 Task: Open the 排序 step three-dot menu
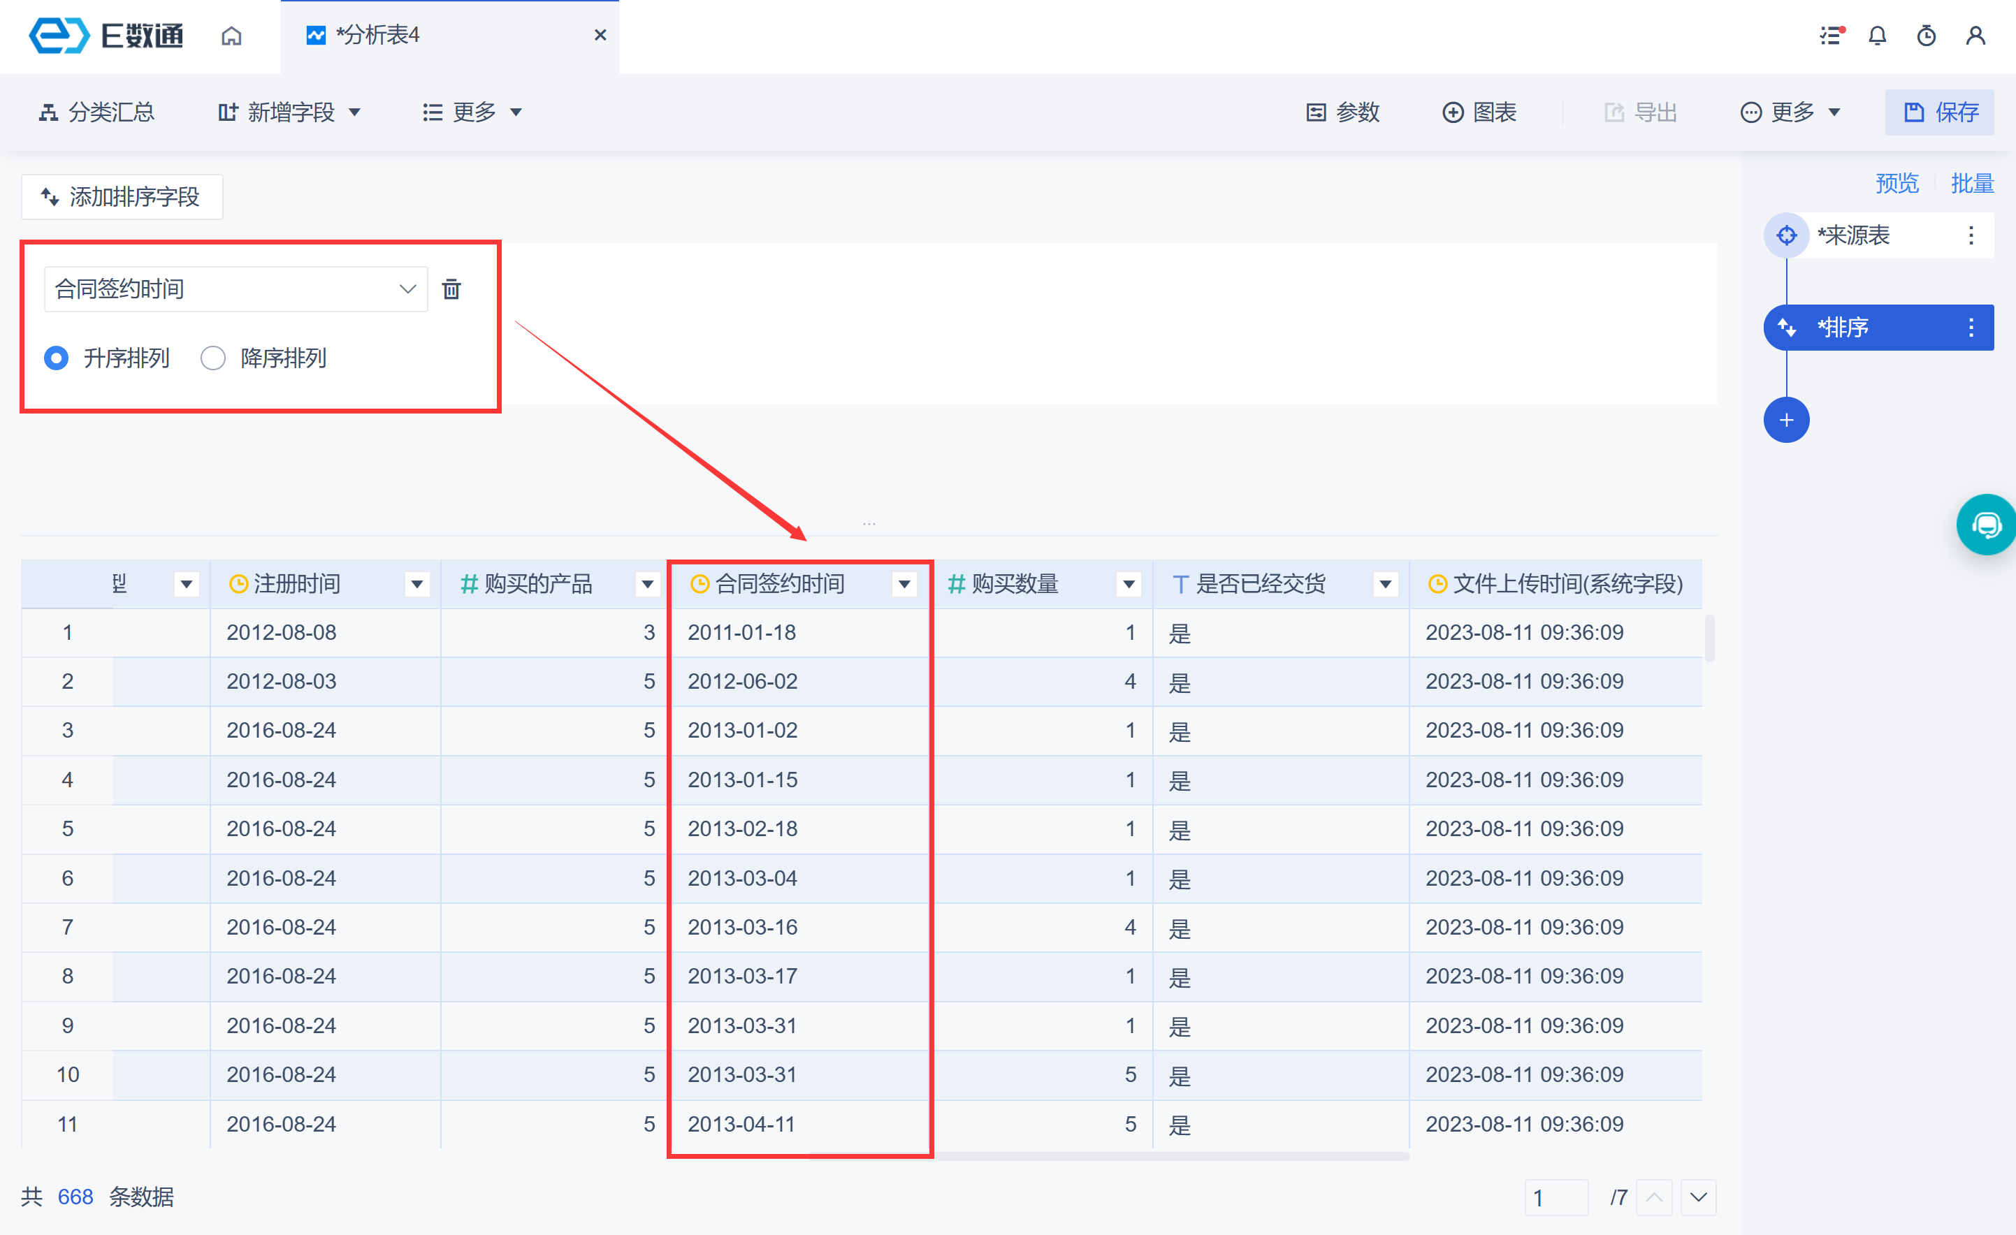pyautogui.click(x=1970, y=328)
